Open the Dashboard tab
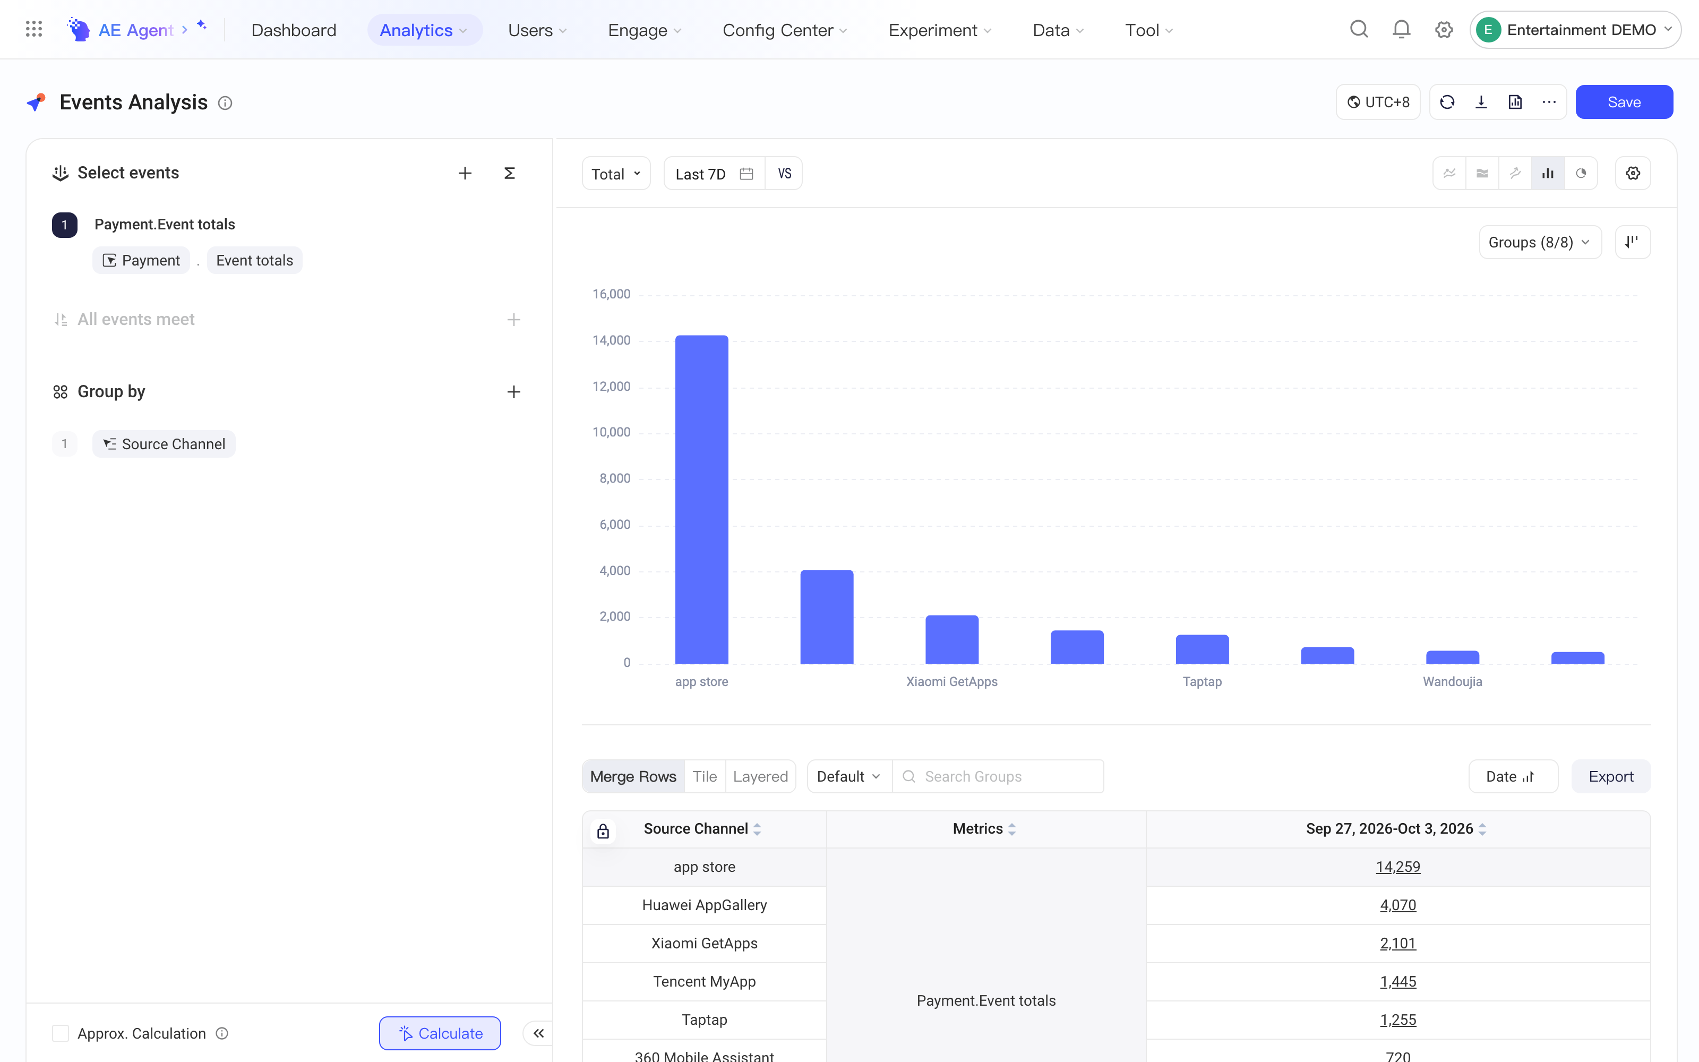1699x1062 pixels. point(294,30)
